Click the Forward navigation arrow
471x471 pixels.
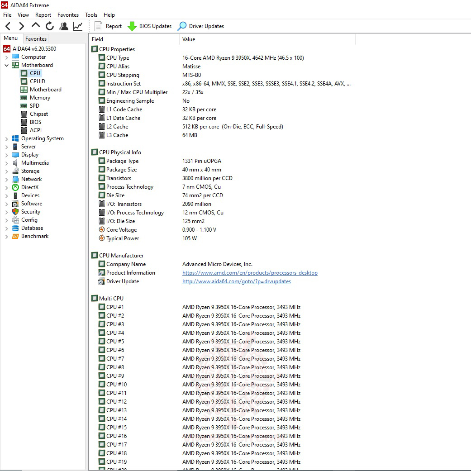pyautogui.click(x=21, y=26)
